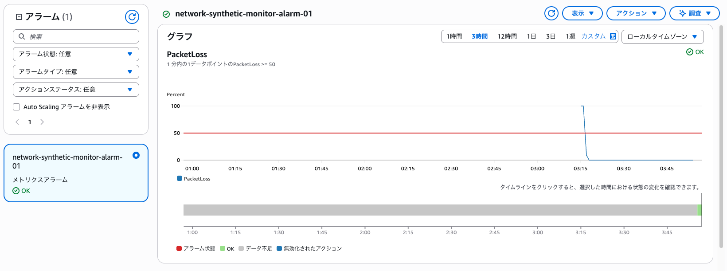
Task: Click blue 無効化されたアクション legend swatch
Action: click(279, 248)
